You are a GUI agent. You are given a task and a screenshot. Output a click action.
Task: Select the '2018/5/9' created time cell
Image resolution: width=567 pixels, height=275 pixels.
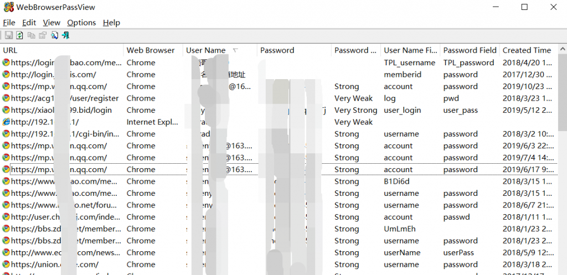coord(528,253)
